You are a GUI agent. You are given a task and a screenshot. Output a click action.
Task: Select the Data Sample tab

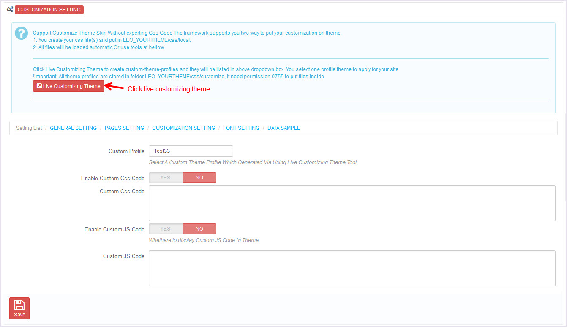[283, 128]
